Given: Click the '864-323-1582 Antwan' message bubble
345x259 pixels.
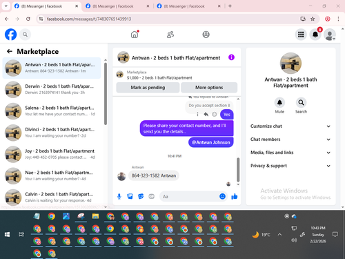Looking at the screenshot, I should pyautogui.click(x=154, y=175).
